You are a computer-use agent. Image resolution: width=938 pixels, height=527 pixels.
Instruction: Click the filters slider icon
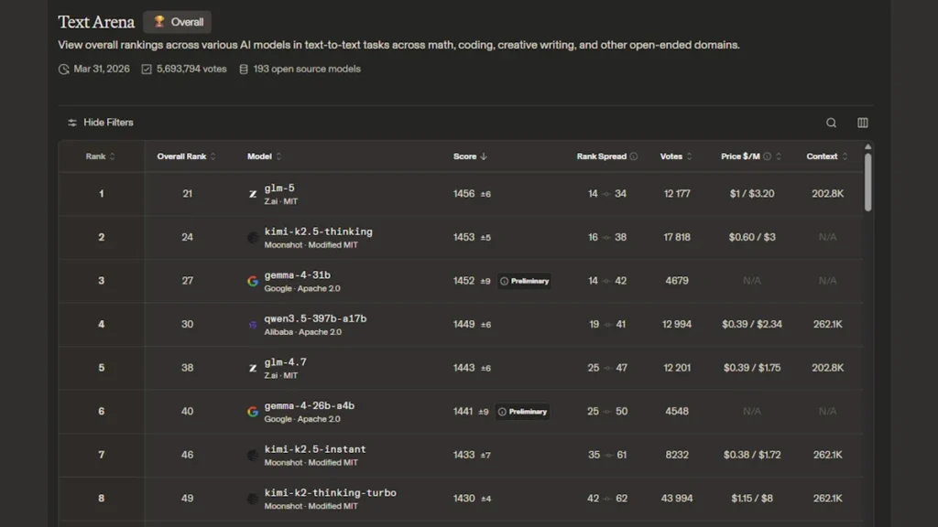72,123
